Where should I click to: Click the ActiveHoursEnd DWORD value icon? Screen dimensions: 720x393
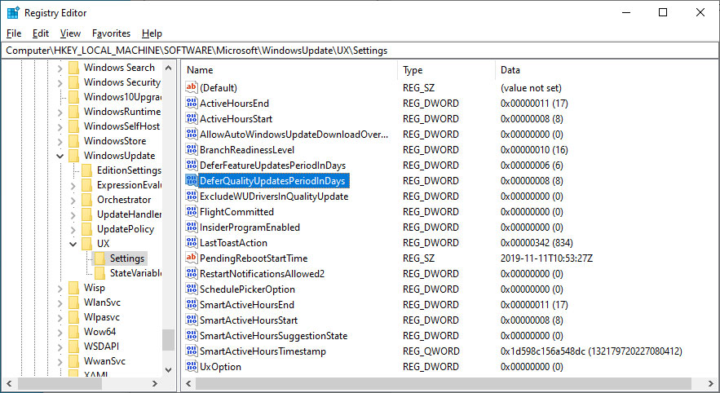pyautogui.click(x=192, y=103)
